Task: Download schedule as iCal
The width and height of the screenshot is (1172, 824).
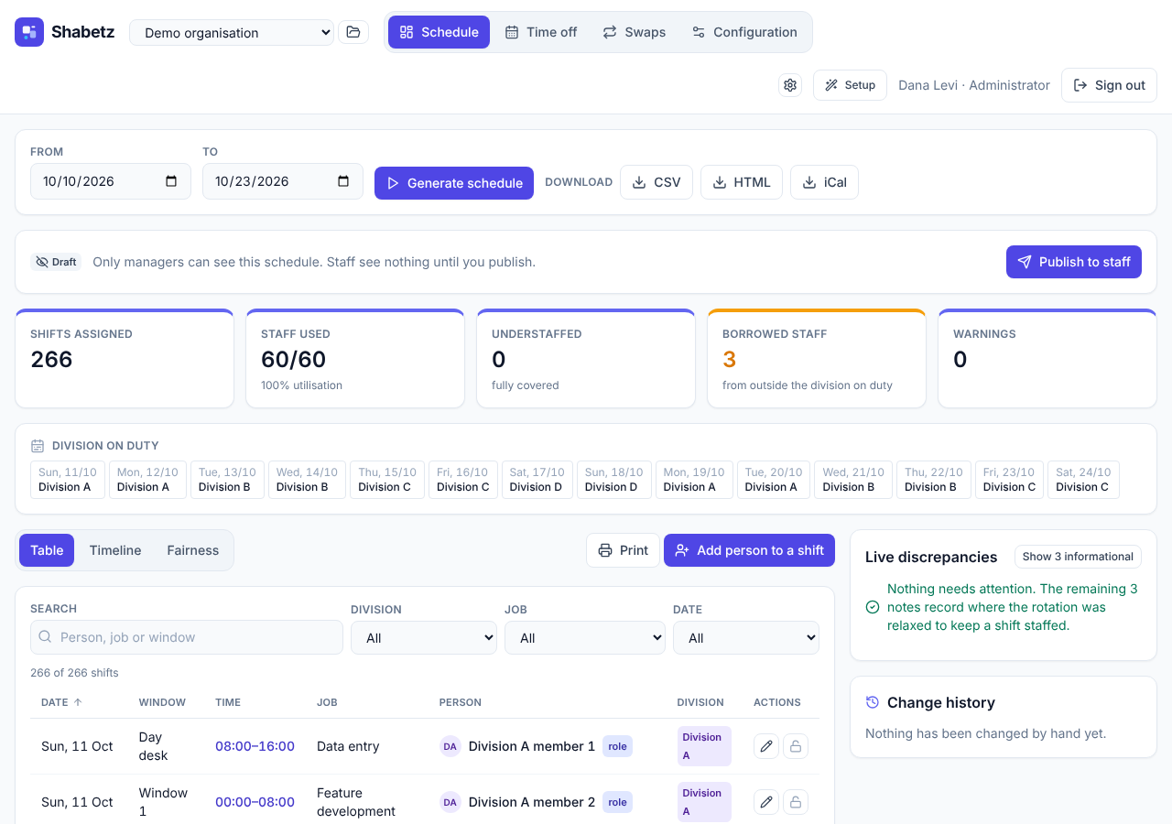Action: click(824, 182)
